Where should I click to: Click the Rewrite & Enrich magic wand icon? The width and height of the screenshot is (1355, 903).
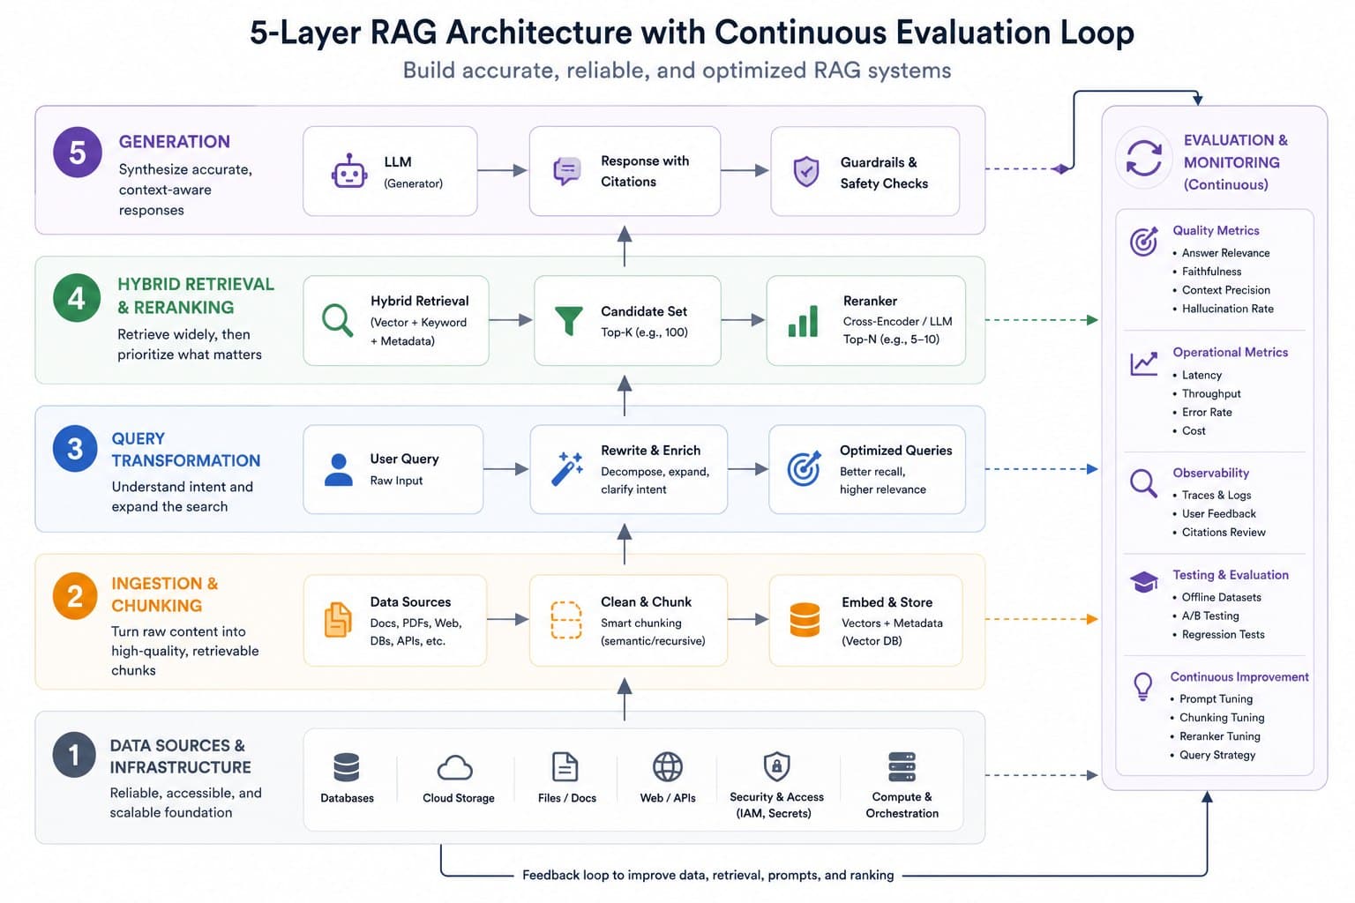[567, 468]
